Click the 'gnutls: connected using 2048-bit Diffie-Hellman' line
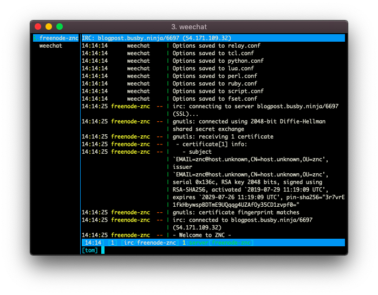 pos(249,121)
